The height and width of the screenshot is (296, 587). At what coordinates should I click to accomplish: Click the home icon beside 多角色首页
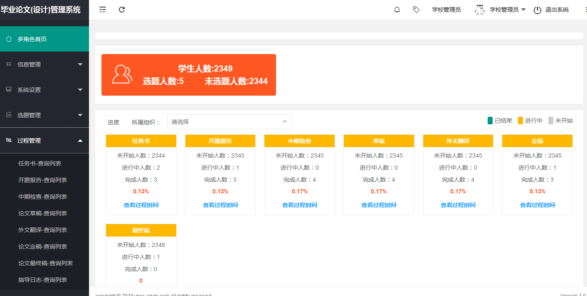coord(9,39)
